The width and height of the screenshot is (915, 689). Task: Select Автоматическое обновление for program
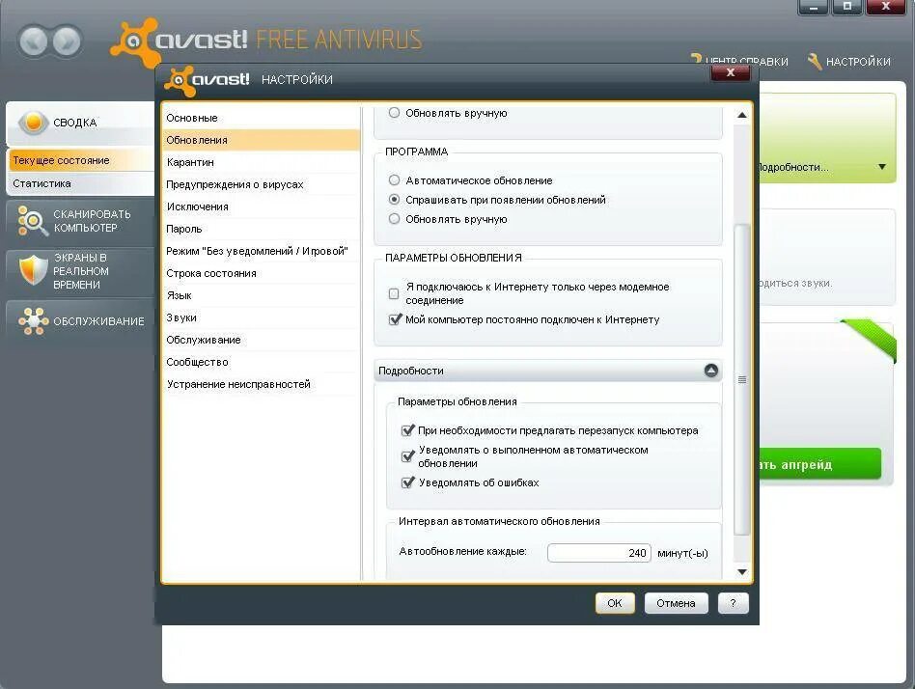pos(394,180)
